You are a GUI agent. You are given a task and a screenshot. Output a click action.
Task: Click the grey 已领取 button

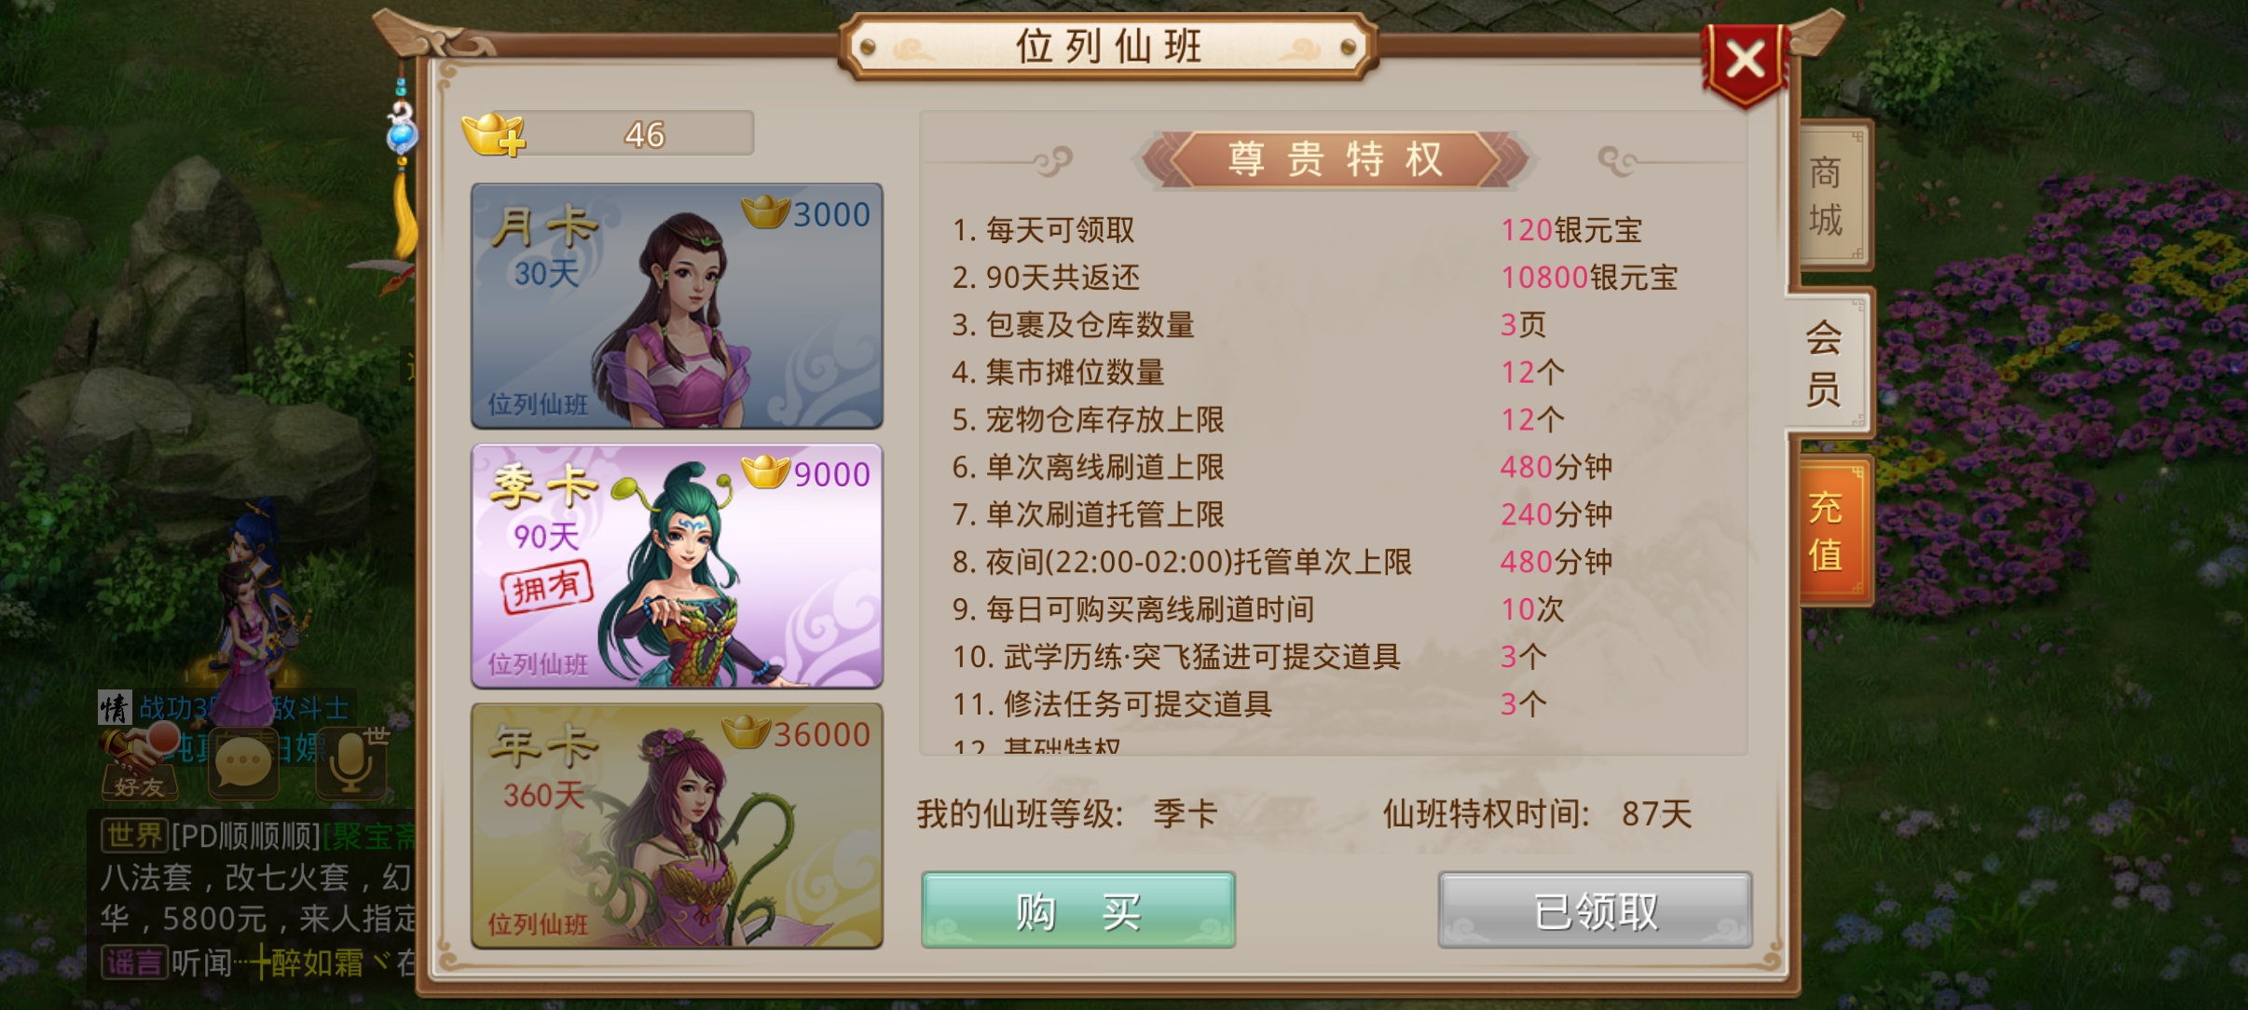pyautogui.click(x=1595, y=910)
